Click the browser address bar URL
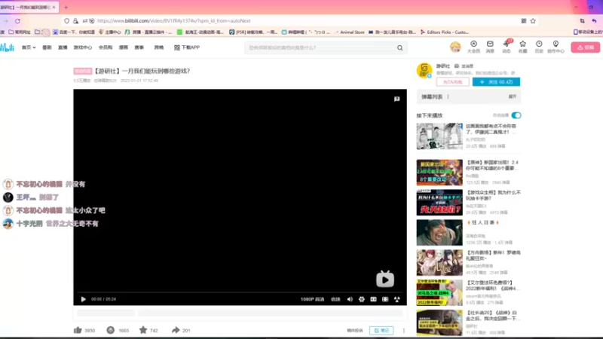Image resolution: width=603 pixels, height=339 pixels. (174, 21)
